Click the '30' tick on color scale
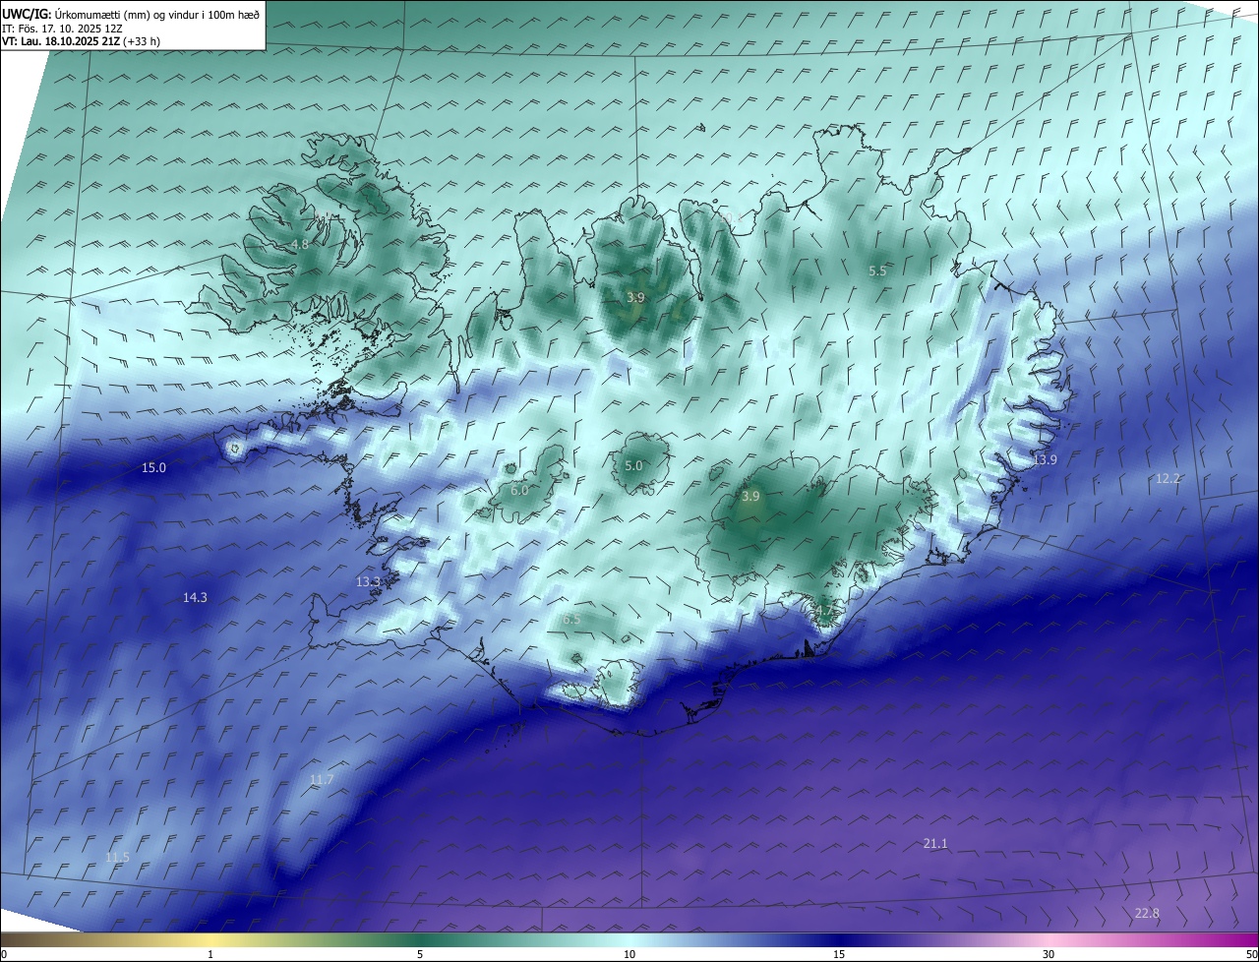This screenshot has height=962, width=1259. [1049, 955]
